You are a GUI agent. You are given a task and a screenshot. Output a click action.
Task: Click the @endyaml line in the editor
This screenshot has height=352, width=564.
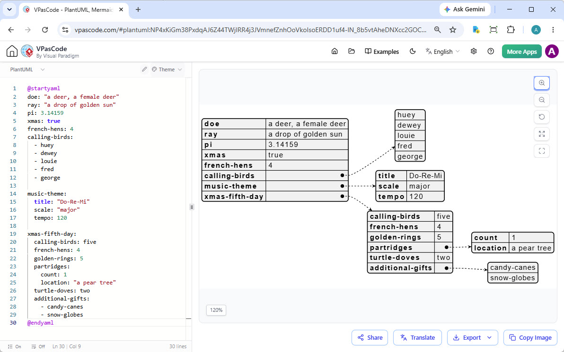click(40, 323)
